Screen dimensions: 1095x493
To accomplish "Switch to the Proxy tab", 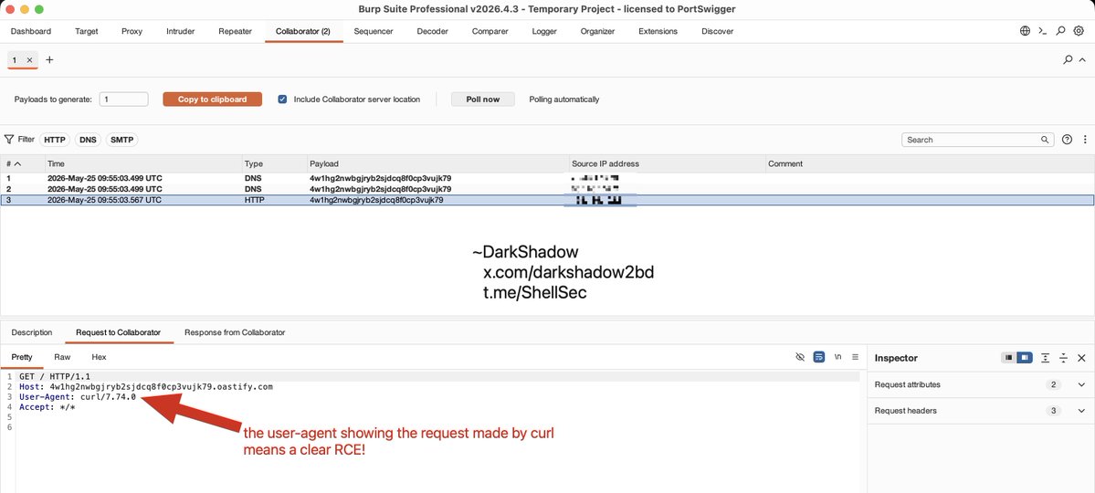I will [132, 31].
